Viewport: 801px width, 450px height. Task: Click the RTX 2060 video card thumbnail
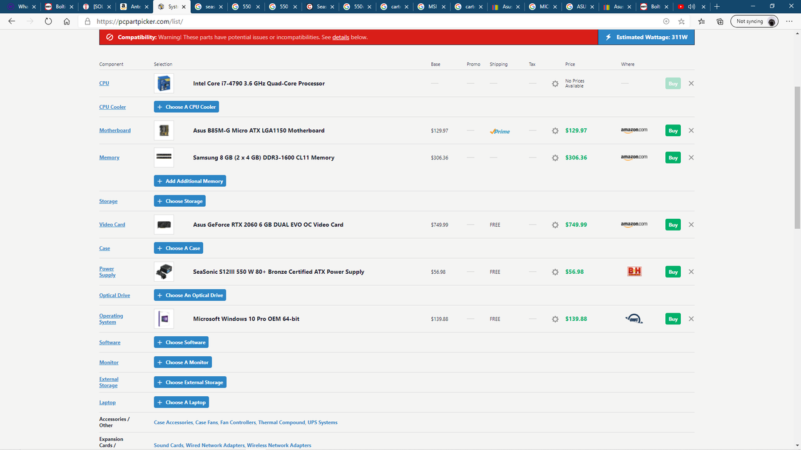(164, 224)
